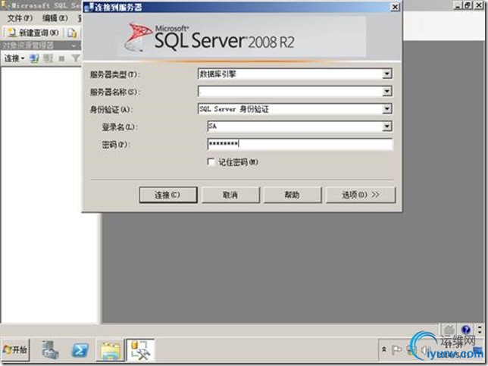
Task: Open the 连接 dropdown in Object Explorer
Action: click(14, 58)
